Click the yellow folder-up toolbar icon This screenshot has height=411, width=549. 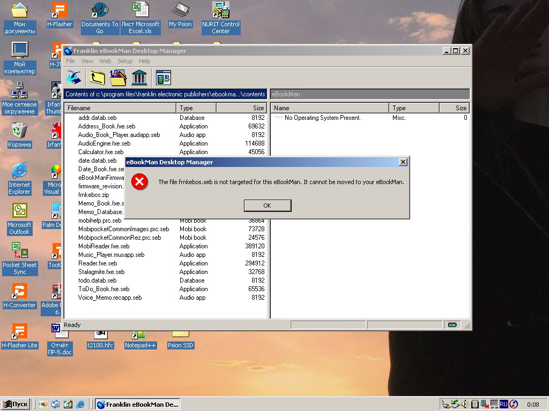[98, 78]
